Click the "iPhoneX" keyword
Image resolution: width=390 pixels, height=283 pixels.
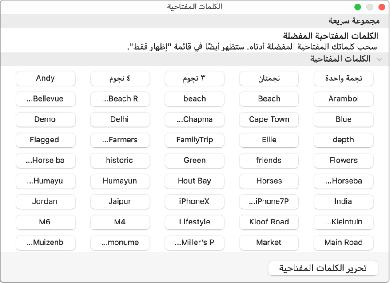tap(195, 201)
